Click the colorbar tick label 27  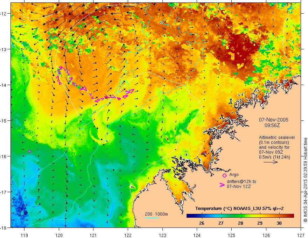tap(221, 223)
